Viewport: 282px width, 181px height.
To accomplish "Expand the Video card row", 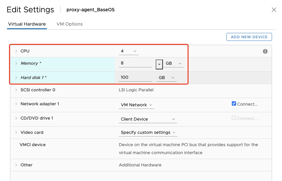I will tap(16, 133).
